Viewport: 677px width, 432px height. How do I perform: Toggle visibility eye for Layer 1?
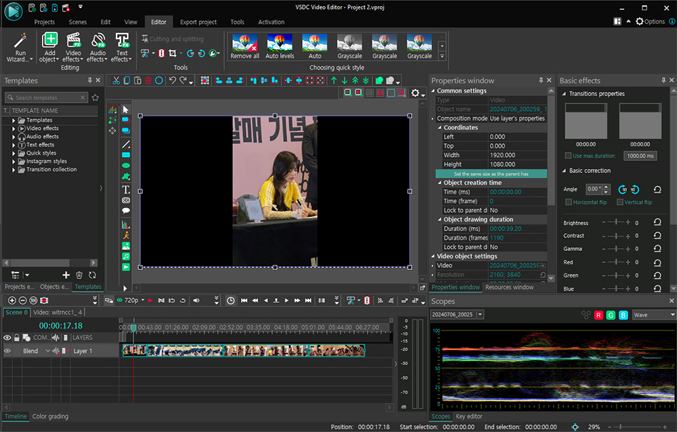7,351
